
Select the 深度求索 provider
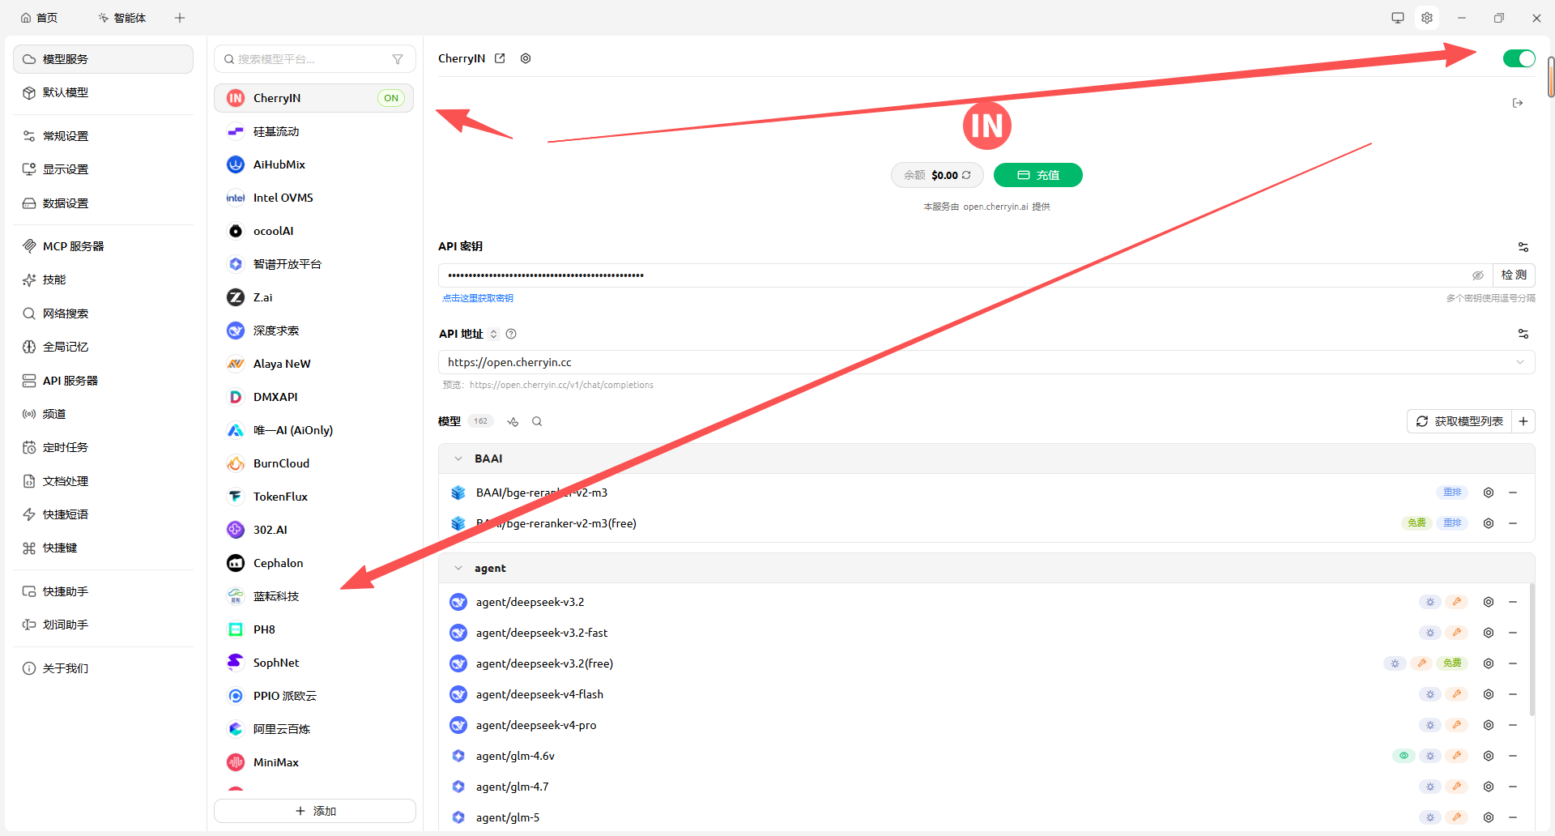click(x=314, y=331)
